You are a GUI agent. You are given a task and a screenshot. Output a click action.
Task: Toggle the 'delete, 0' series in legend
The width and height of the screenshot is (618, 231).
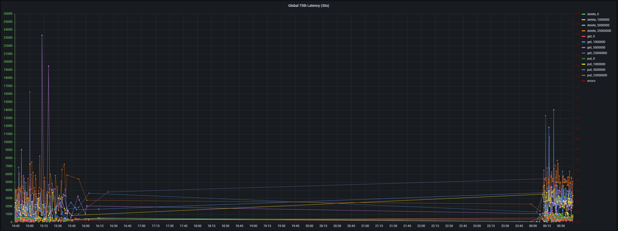click(x=593, y=14)
